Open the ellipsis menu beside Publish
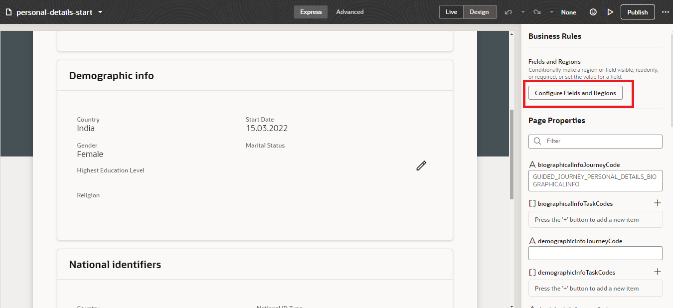 pyautogui.click(x=666, y=11)
